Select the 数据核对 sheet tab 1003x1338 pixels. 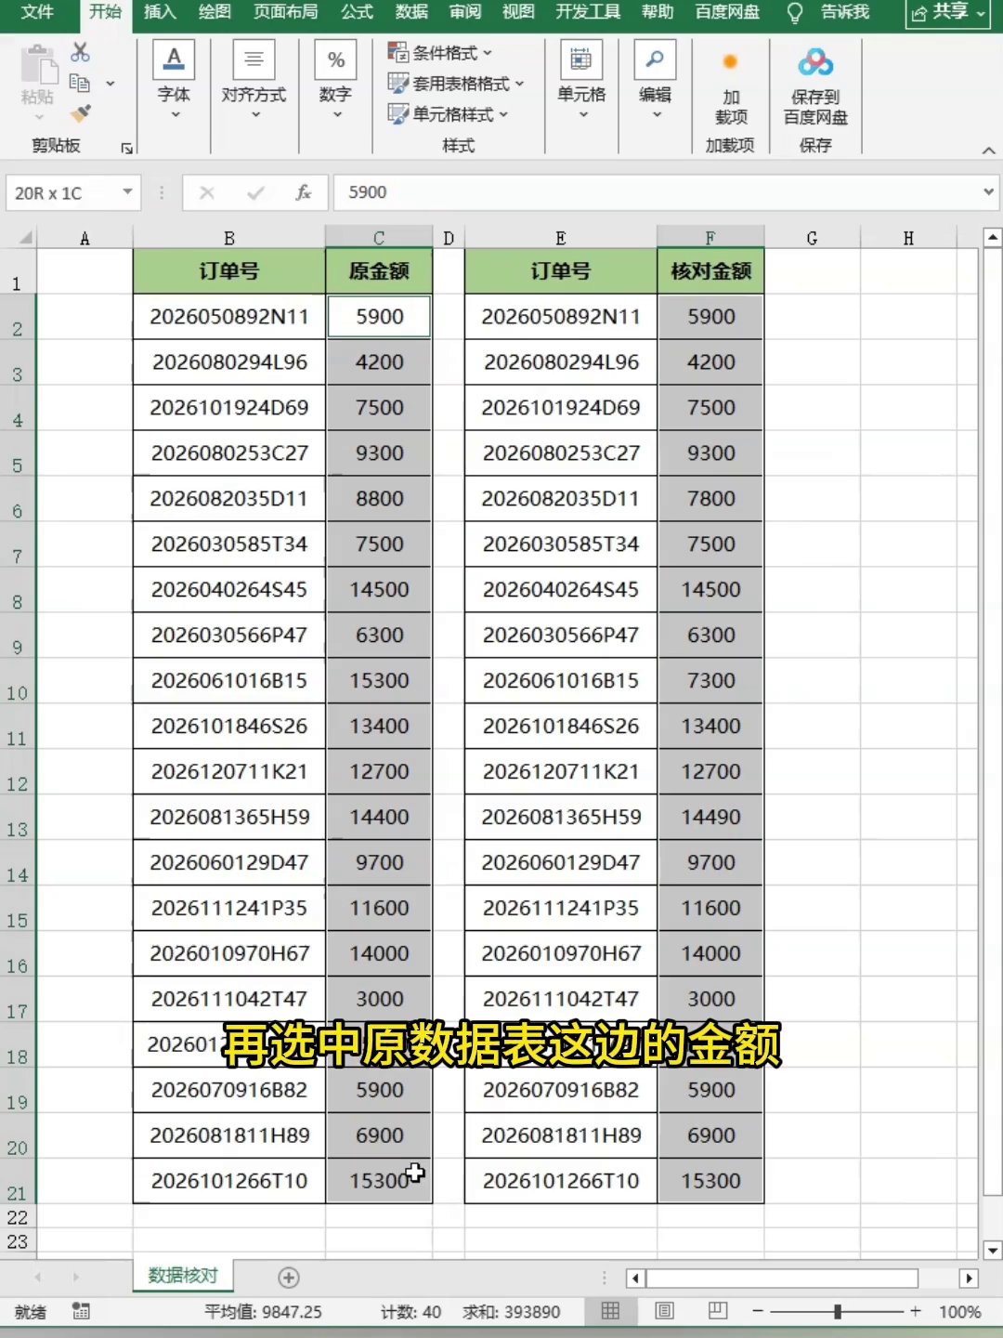tap(183, 1276)
